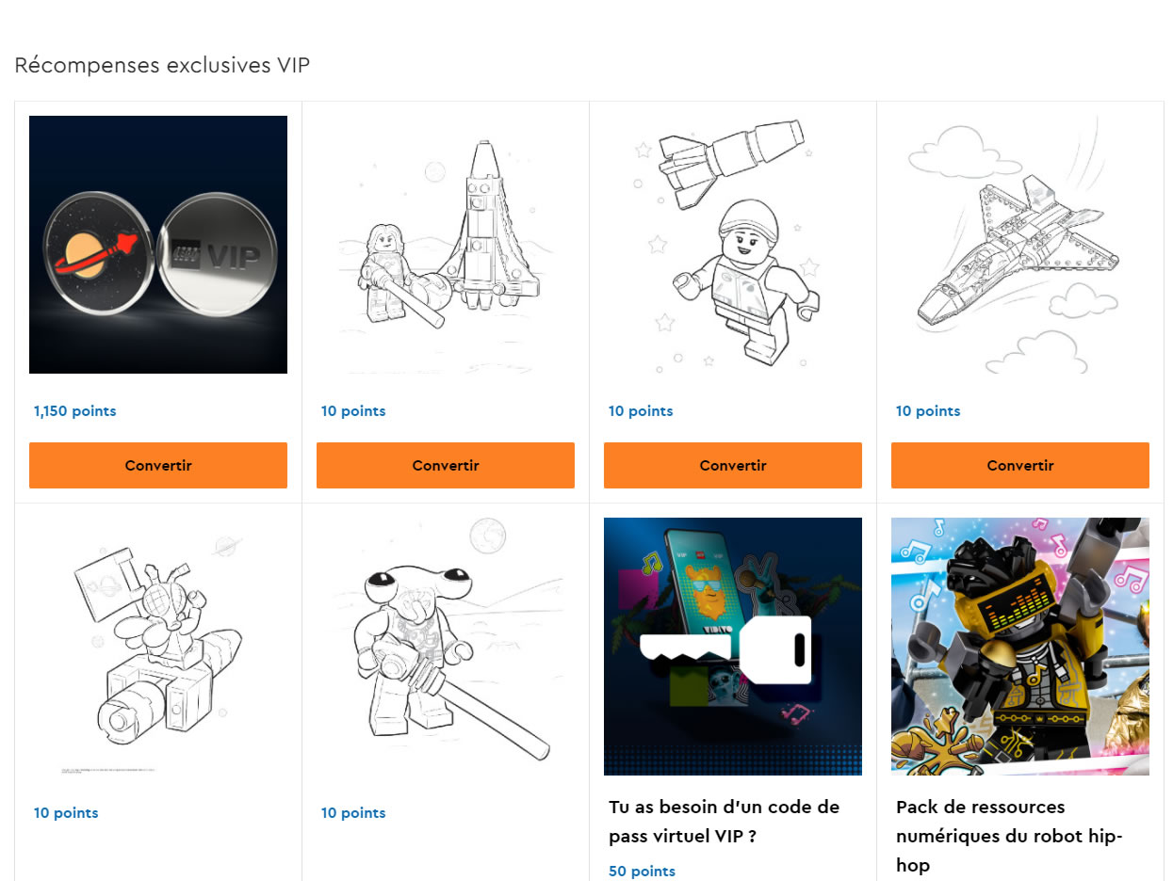Open the virtual VIP pass code image

[733, 647]
